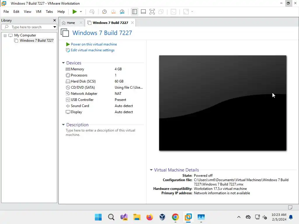Click the CD/DVD disc icon
This screenshot has width=299, height=224.
tap(68, 87)
